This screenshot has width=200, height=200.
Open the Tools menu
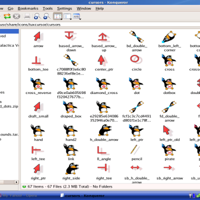tap(47, 8)
